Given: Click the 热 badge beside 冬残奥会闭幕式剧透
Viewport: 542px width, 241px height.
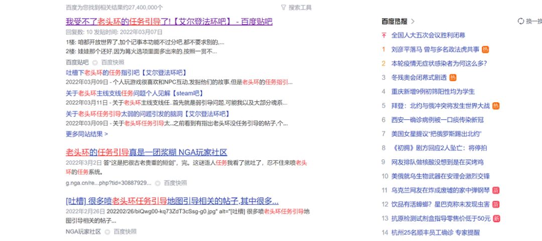Looking at the screenshot, I should [x=453, y=78].
